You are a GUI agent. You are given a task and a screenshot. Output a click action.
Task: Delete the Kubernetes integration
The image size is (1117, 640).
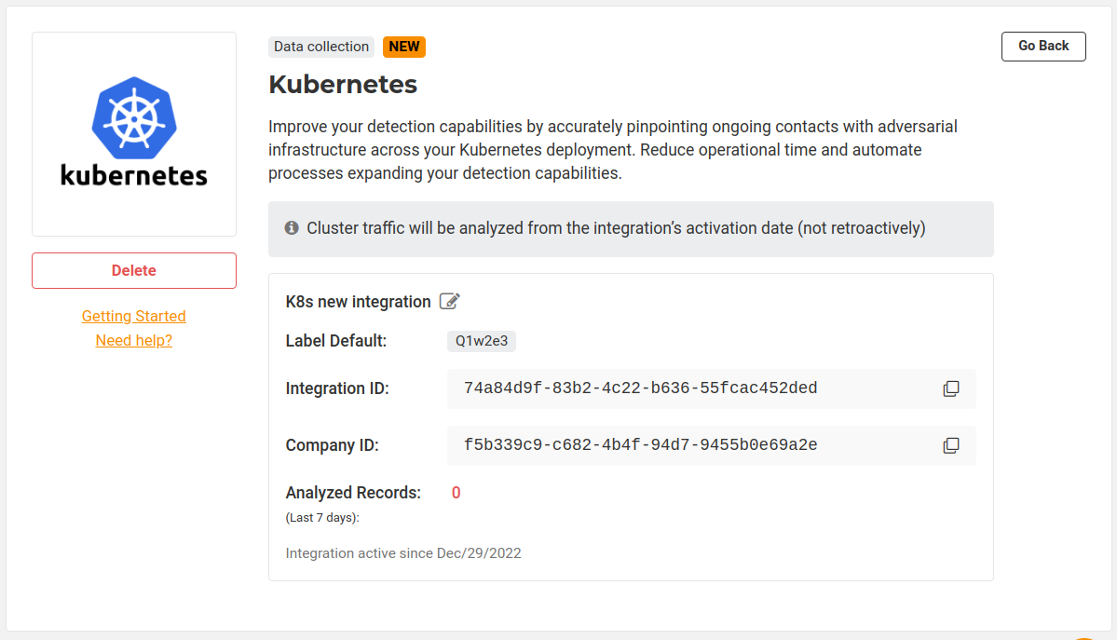(x=134, y=270)
